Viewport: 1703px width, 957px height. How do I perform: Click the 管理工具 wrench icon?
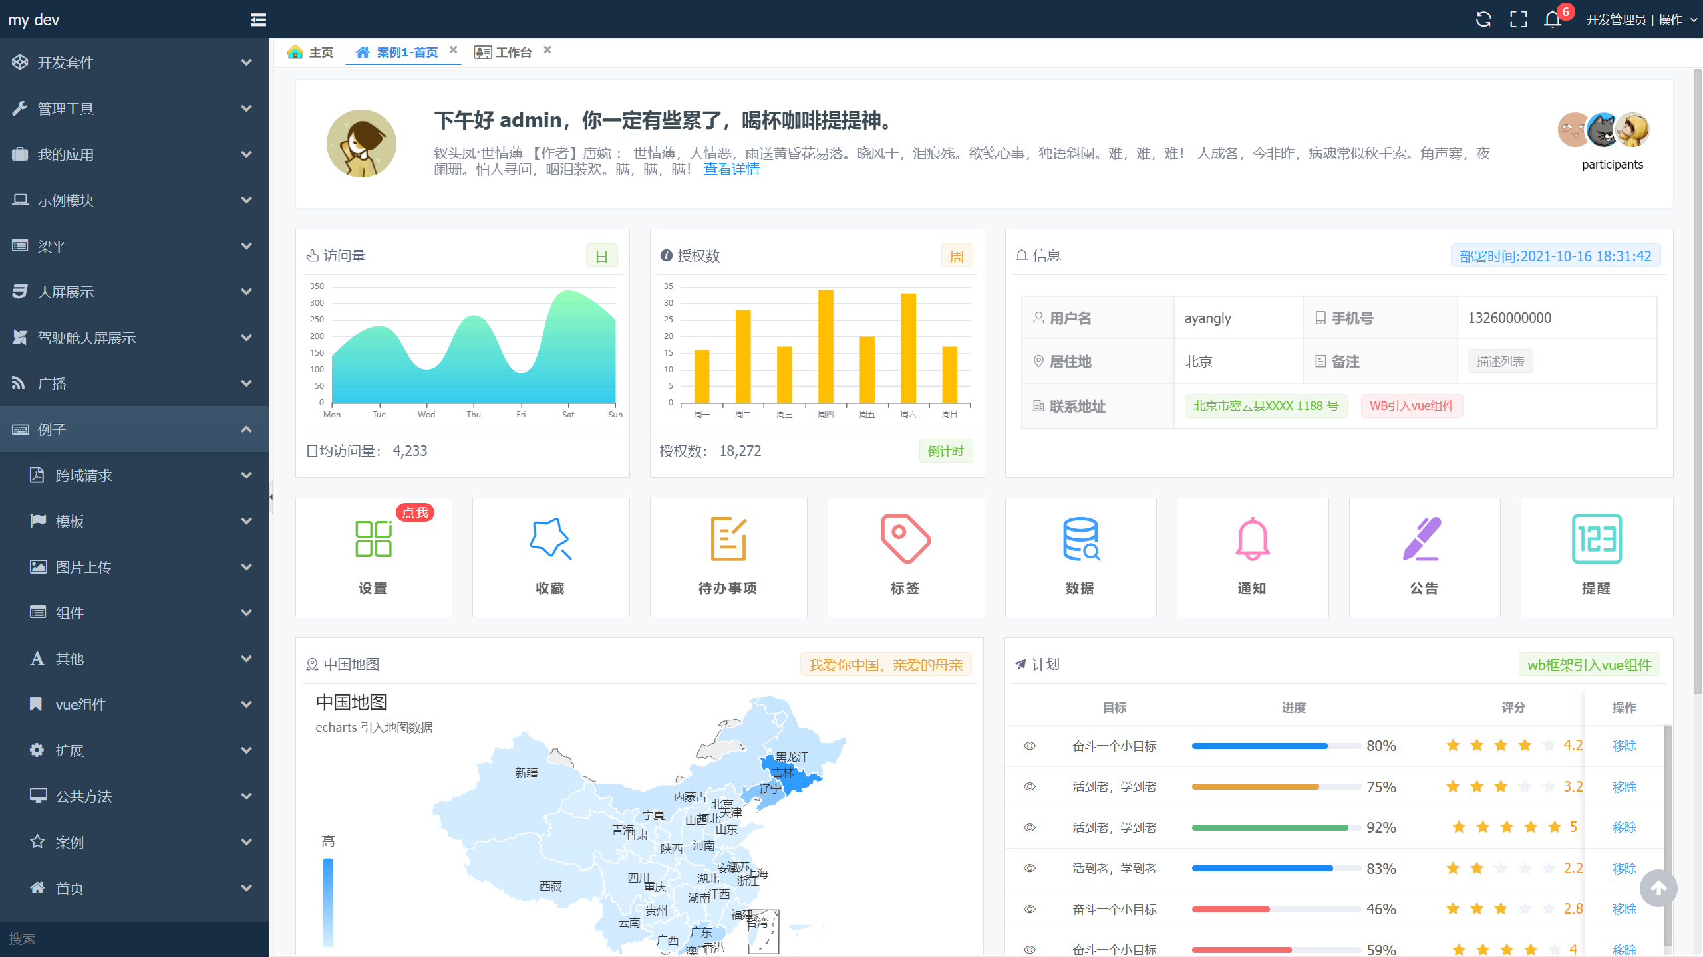point(20,108)
